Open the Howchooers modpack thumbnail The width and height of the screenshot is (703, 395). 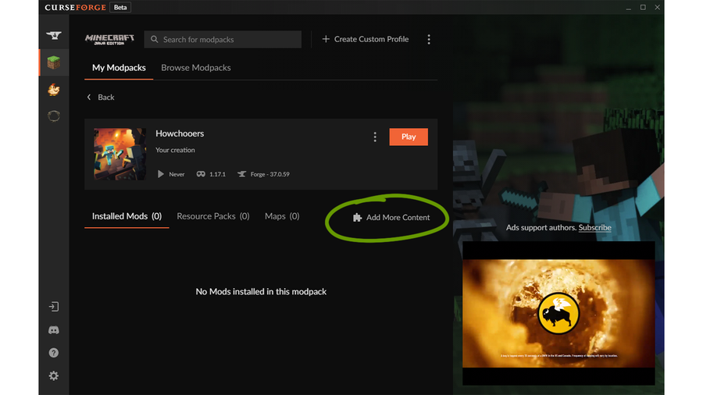(x=120, y=154)
